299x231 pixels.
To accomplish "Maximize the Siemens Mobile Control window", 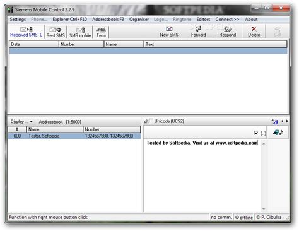I will (267, 8).
